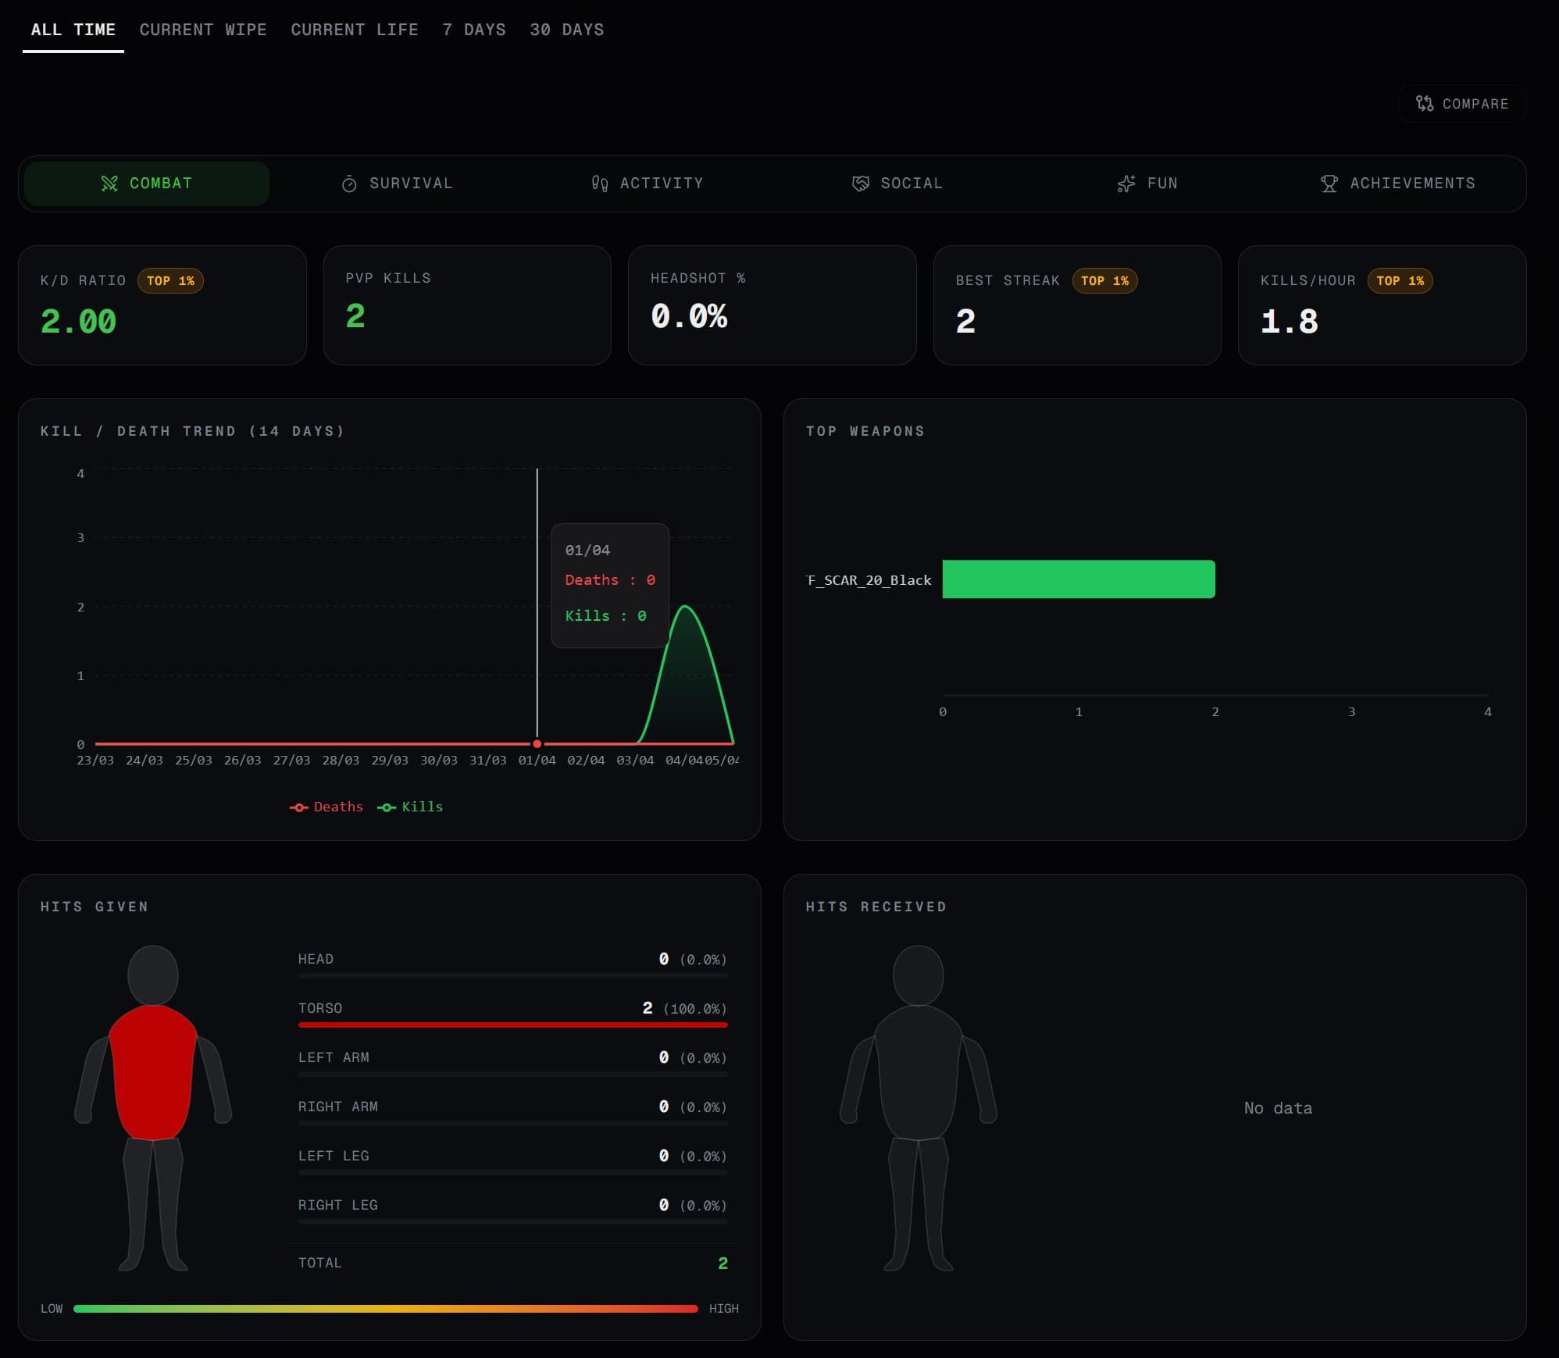Select the Combat crossed-swords icon
The height and width of the screenshot is (1358, 1559).
(112, 183)
